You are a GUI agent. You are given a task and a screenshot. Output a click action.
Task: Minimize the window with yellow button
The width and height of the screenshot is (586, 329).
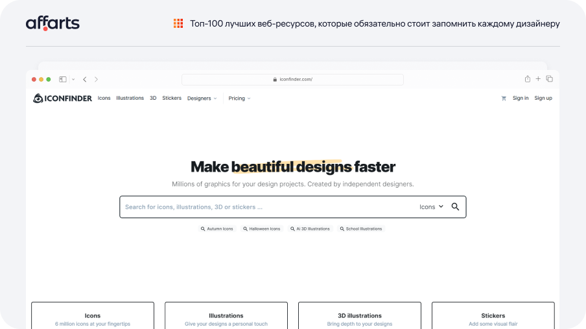(41, 79)
